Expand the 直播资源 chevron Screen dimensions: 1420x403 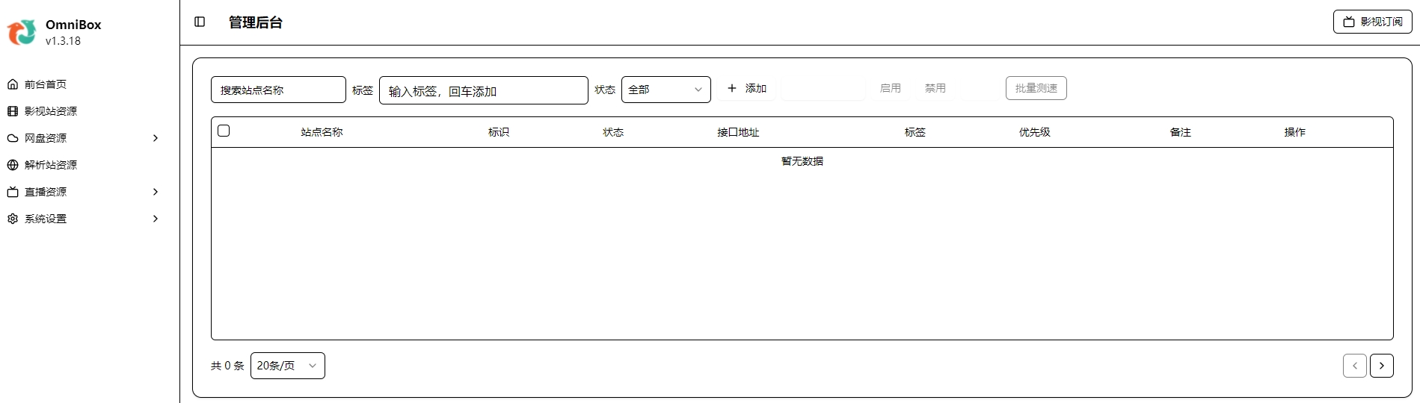(156, 192)
